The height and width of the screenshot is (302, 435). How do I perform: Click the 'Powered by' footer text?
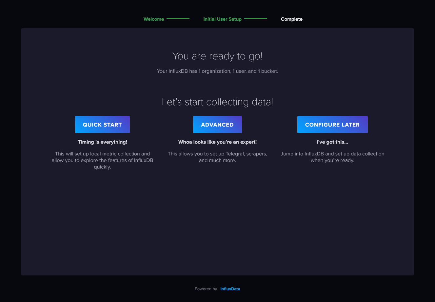(x=206, y=289)
